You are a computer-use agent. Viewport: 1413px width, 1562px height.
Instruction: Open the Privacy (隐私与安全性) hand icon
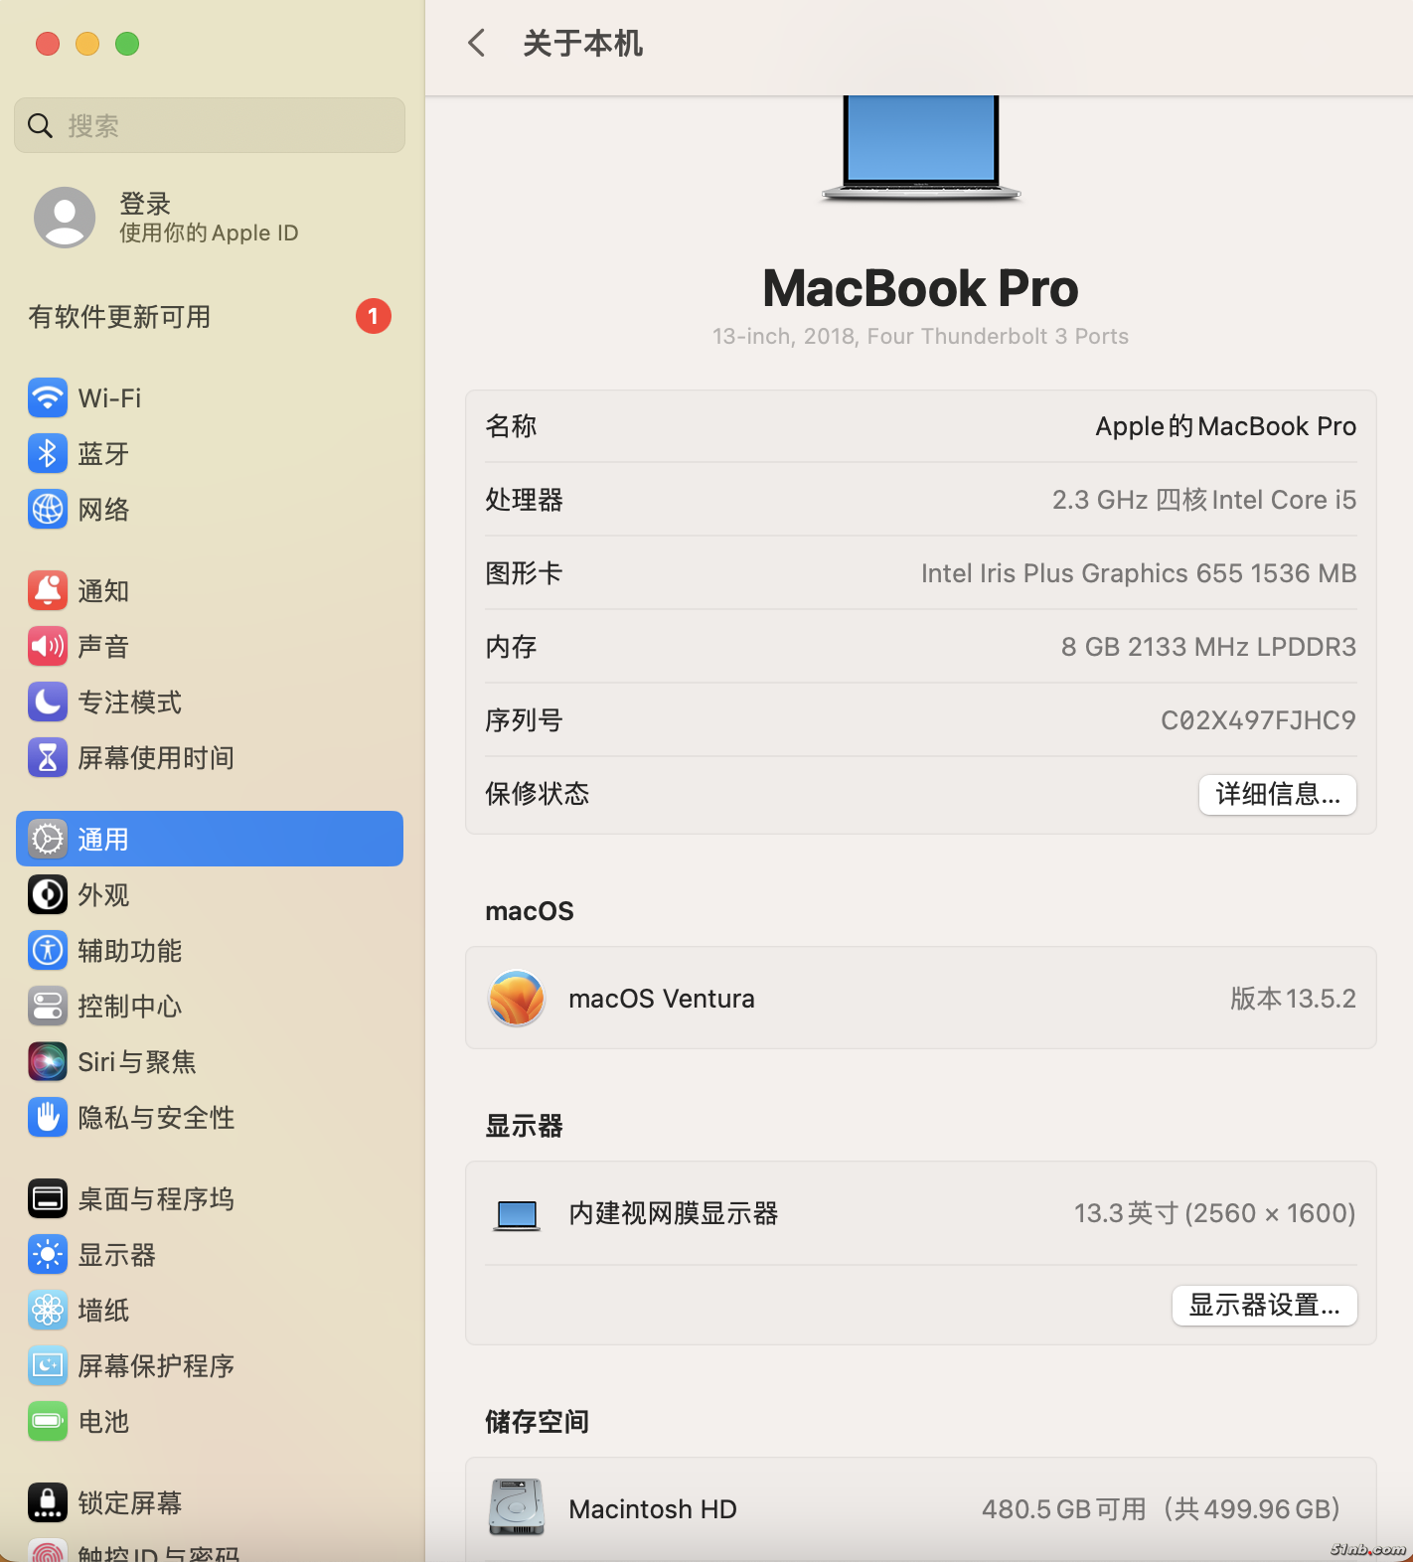[48, 1118]
